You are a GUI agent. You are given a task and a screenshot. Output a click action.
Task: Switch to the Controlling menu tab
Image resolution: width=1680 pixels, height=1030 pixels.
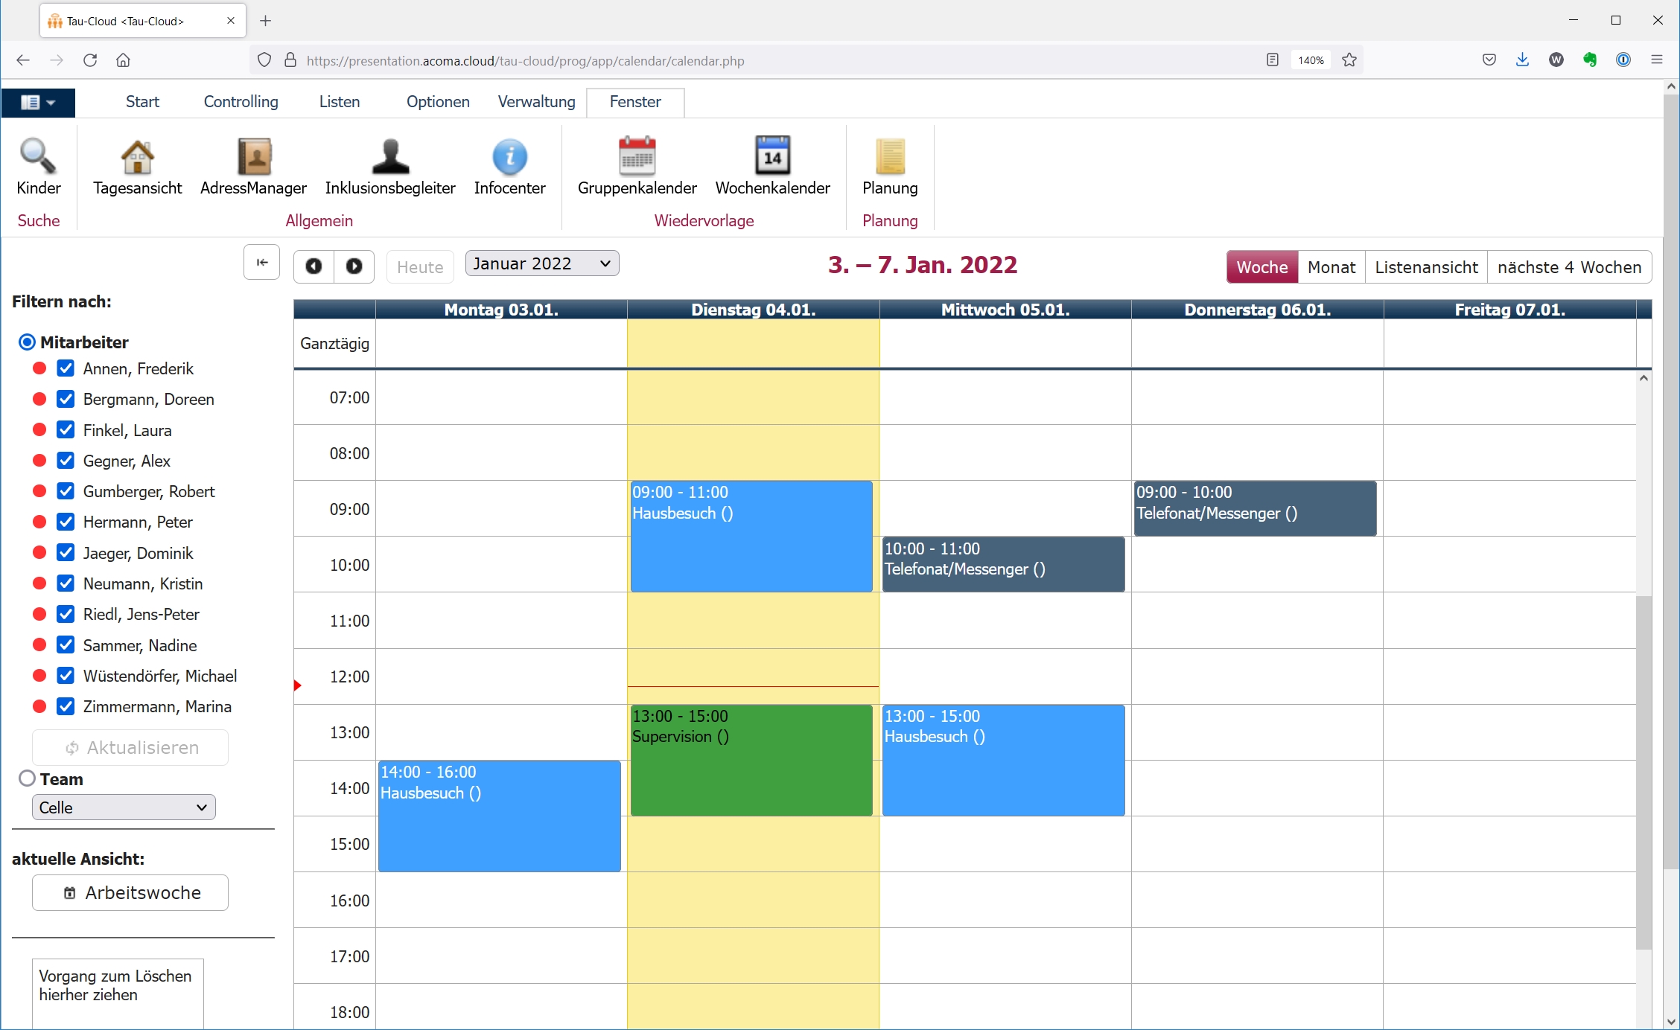241,102
